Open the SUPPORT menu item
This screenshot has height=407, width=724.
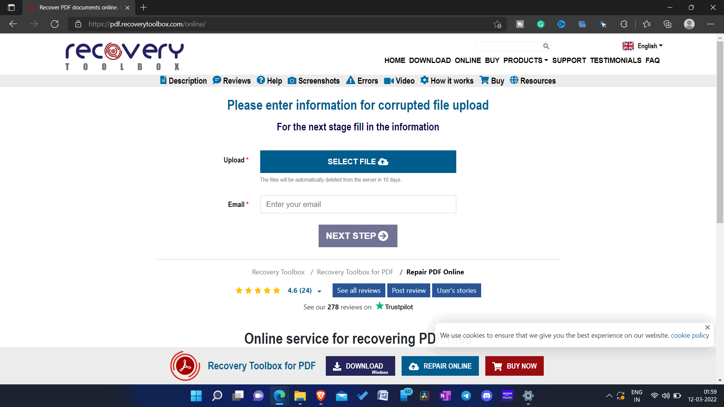click(x=569, y=61)
